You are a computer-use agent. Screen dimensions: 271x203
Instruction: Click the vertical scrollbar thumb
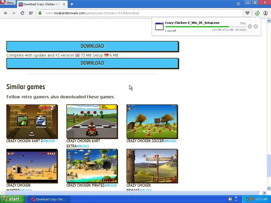tap(269, 165)
